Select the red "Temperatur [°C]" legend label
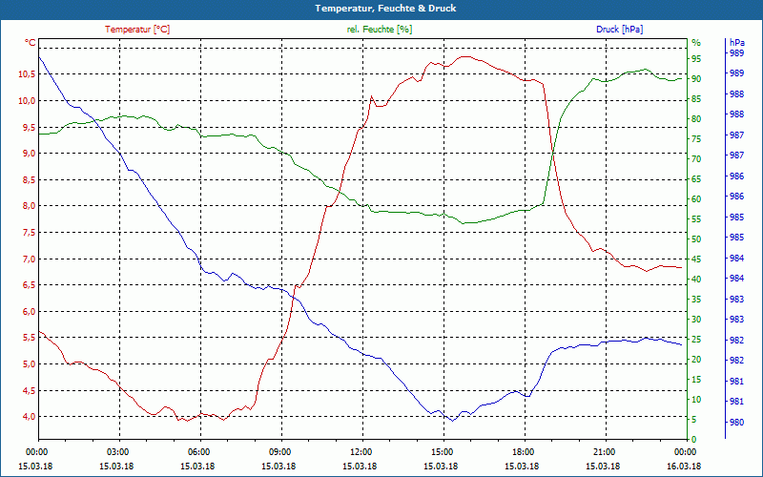Screen dimensions: 763x477 [x=137, y=30]
